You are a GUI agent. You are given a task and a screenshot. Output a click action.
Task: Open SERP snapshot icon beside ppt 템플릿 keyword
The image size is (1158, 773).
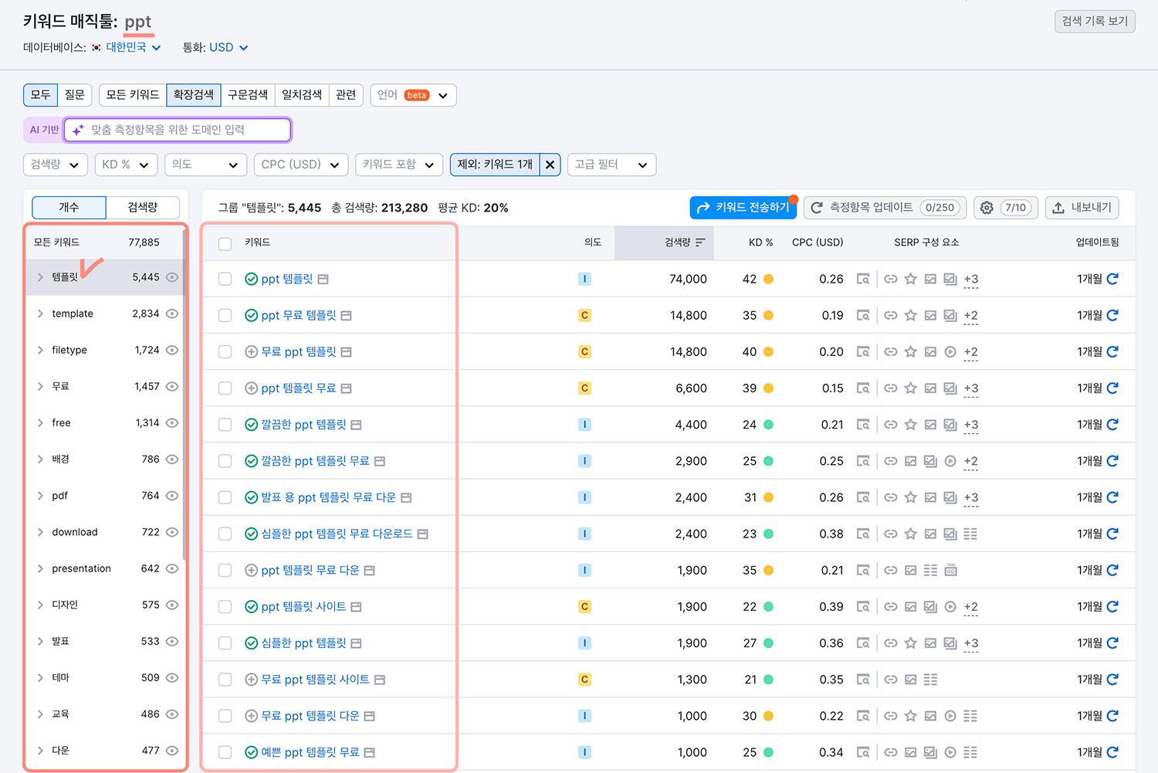[323, 279]
